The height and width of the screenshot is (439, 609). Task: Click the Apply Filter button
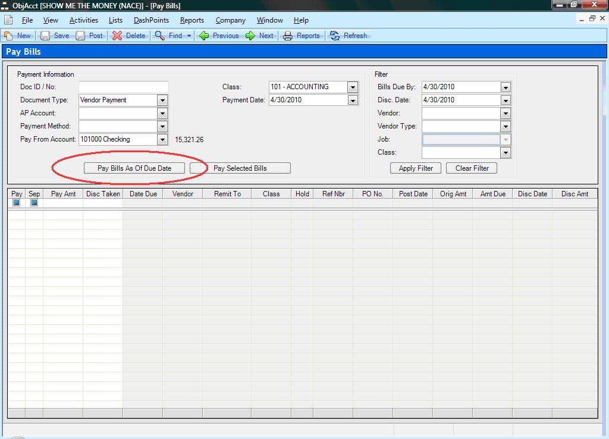click(x=416, y=168)
